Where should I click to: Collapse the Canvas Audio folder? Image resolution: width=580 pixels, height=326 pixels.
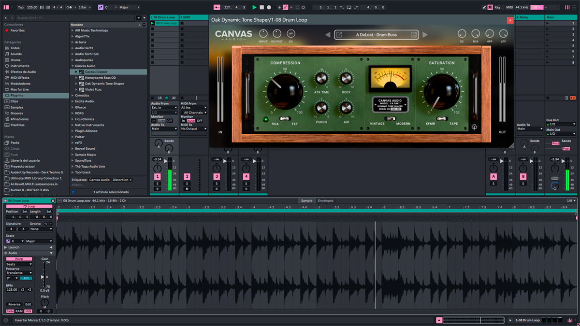[73, 66]
